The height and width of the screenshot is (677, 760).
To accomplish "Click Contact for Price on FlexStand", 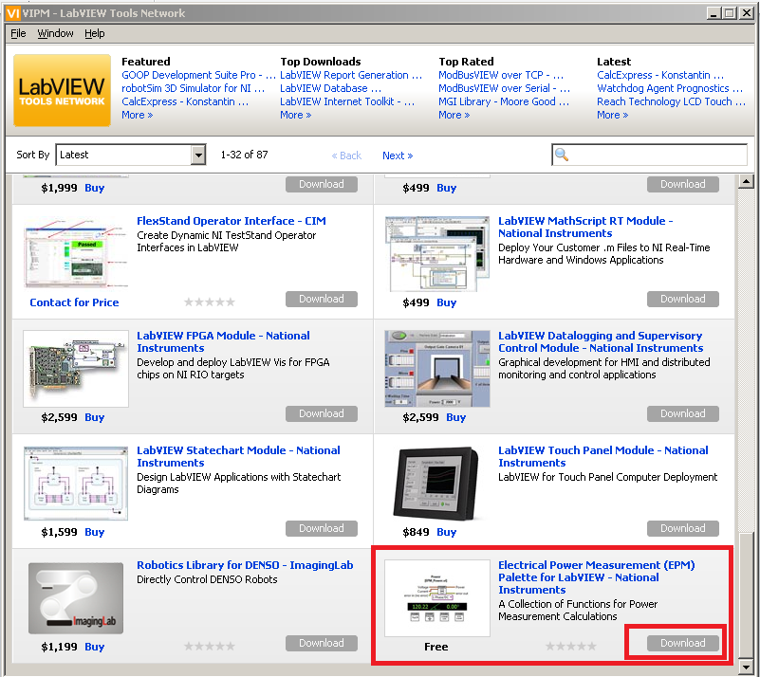I will (x=74, y=302).
